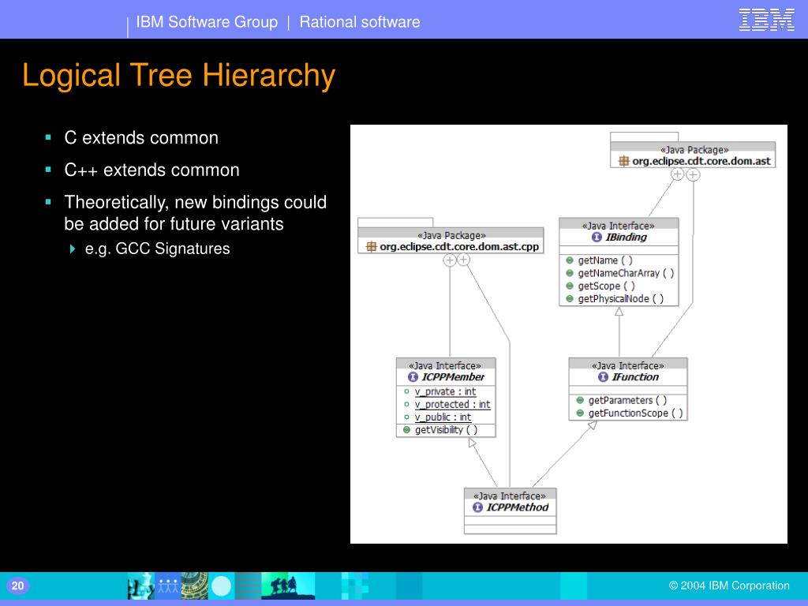This screenshot has height=606, width=808.
Task: Select the org.eclipse.cdt.core.dom.ast package icon
Action: (x=624, y=161)
